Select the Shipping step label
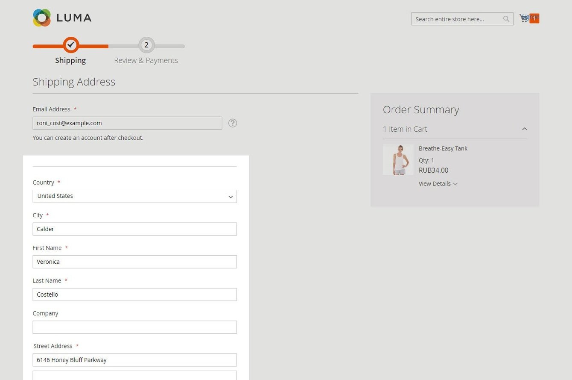 click(70, 60)
